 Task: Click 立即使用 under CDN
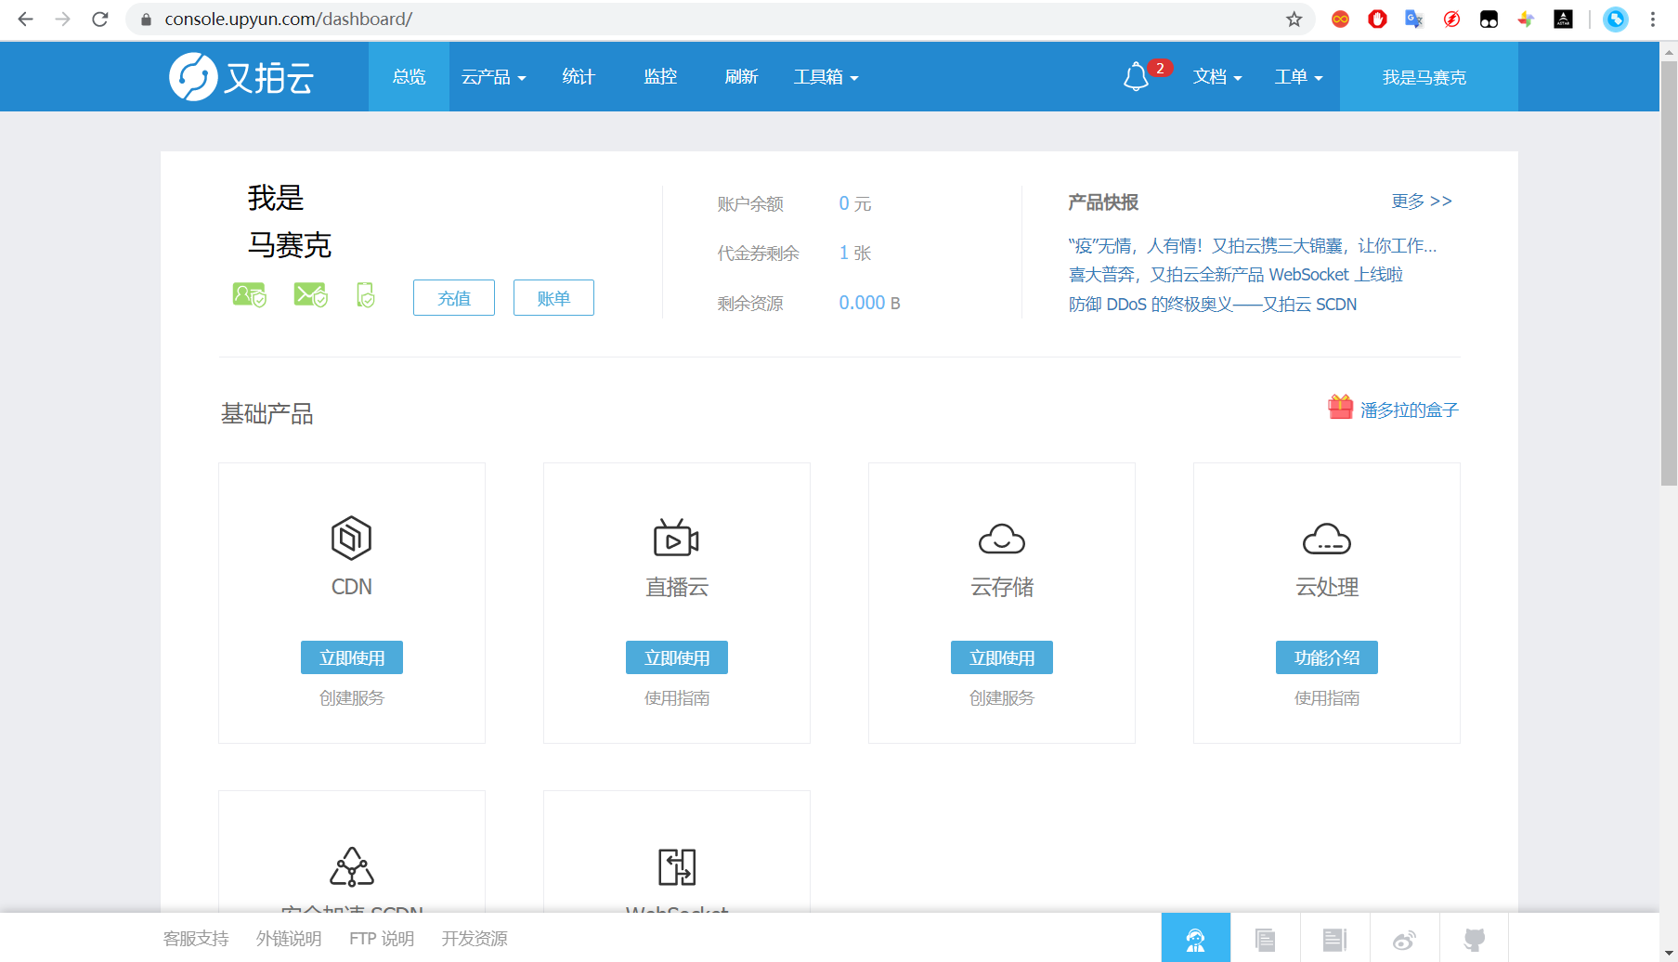click(352, 657)
